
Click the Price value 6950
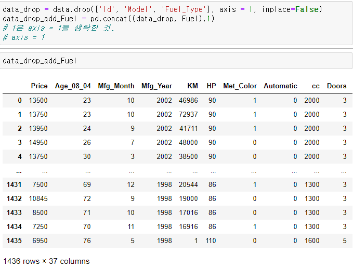(x=40, y=240)
